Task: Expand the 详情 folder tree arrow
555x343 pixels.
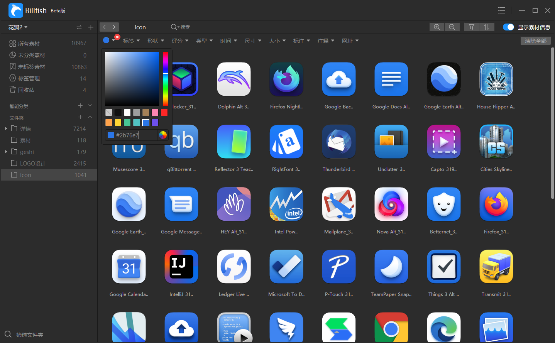Action: click(x=6, y=128)
